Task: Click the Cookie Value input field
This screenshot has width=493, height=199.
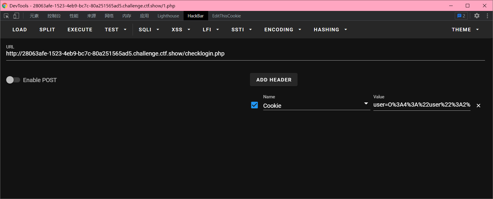Action: 422,105
